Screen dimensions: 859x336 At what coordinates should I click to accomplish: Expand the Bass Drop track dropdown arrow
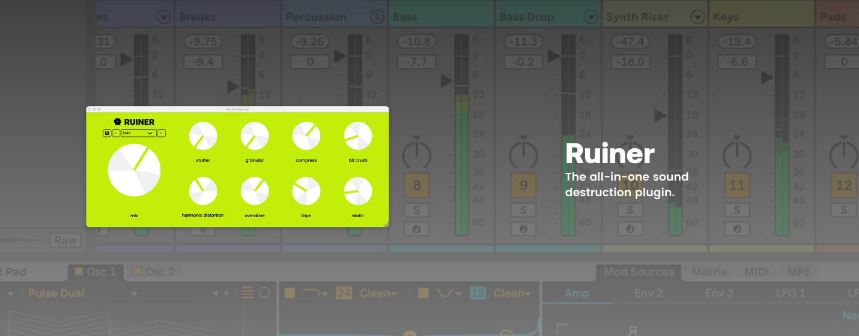pos(591,17)
